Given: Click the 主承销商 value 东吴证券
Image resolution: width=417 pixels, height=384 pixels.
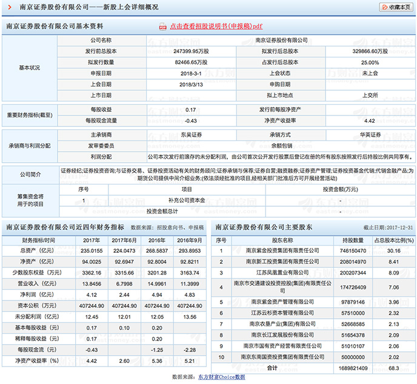Looking at the screenshot, I should [191, 135].
